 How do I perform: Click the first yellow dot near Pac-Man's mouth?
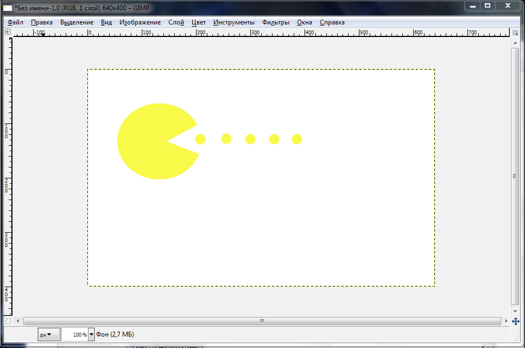200,139
